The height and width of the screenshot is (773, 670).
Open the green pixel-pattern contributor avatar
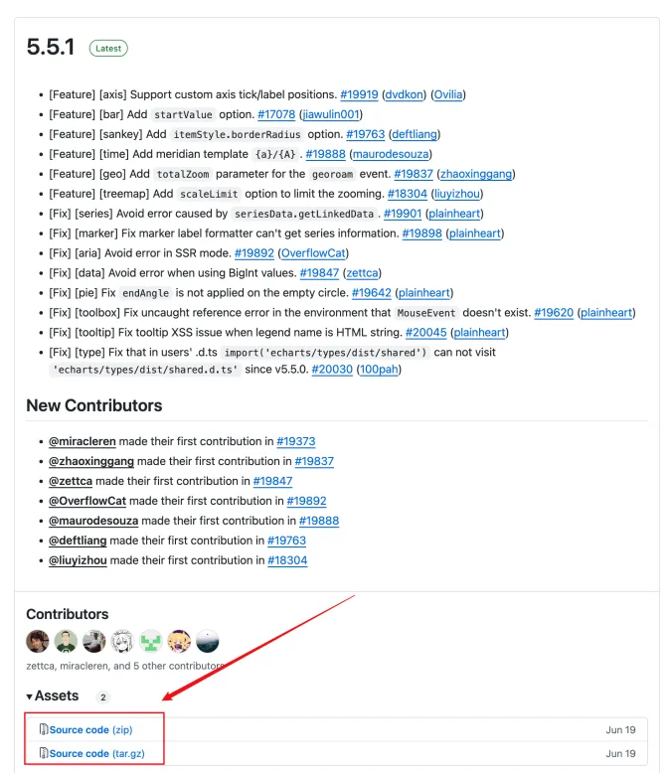(x=151, y=642)
